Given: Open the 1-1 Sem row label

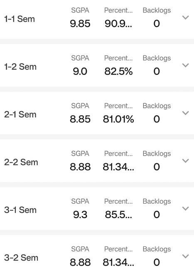Looking at the screenshot, I should [20, 19].
